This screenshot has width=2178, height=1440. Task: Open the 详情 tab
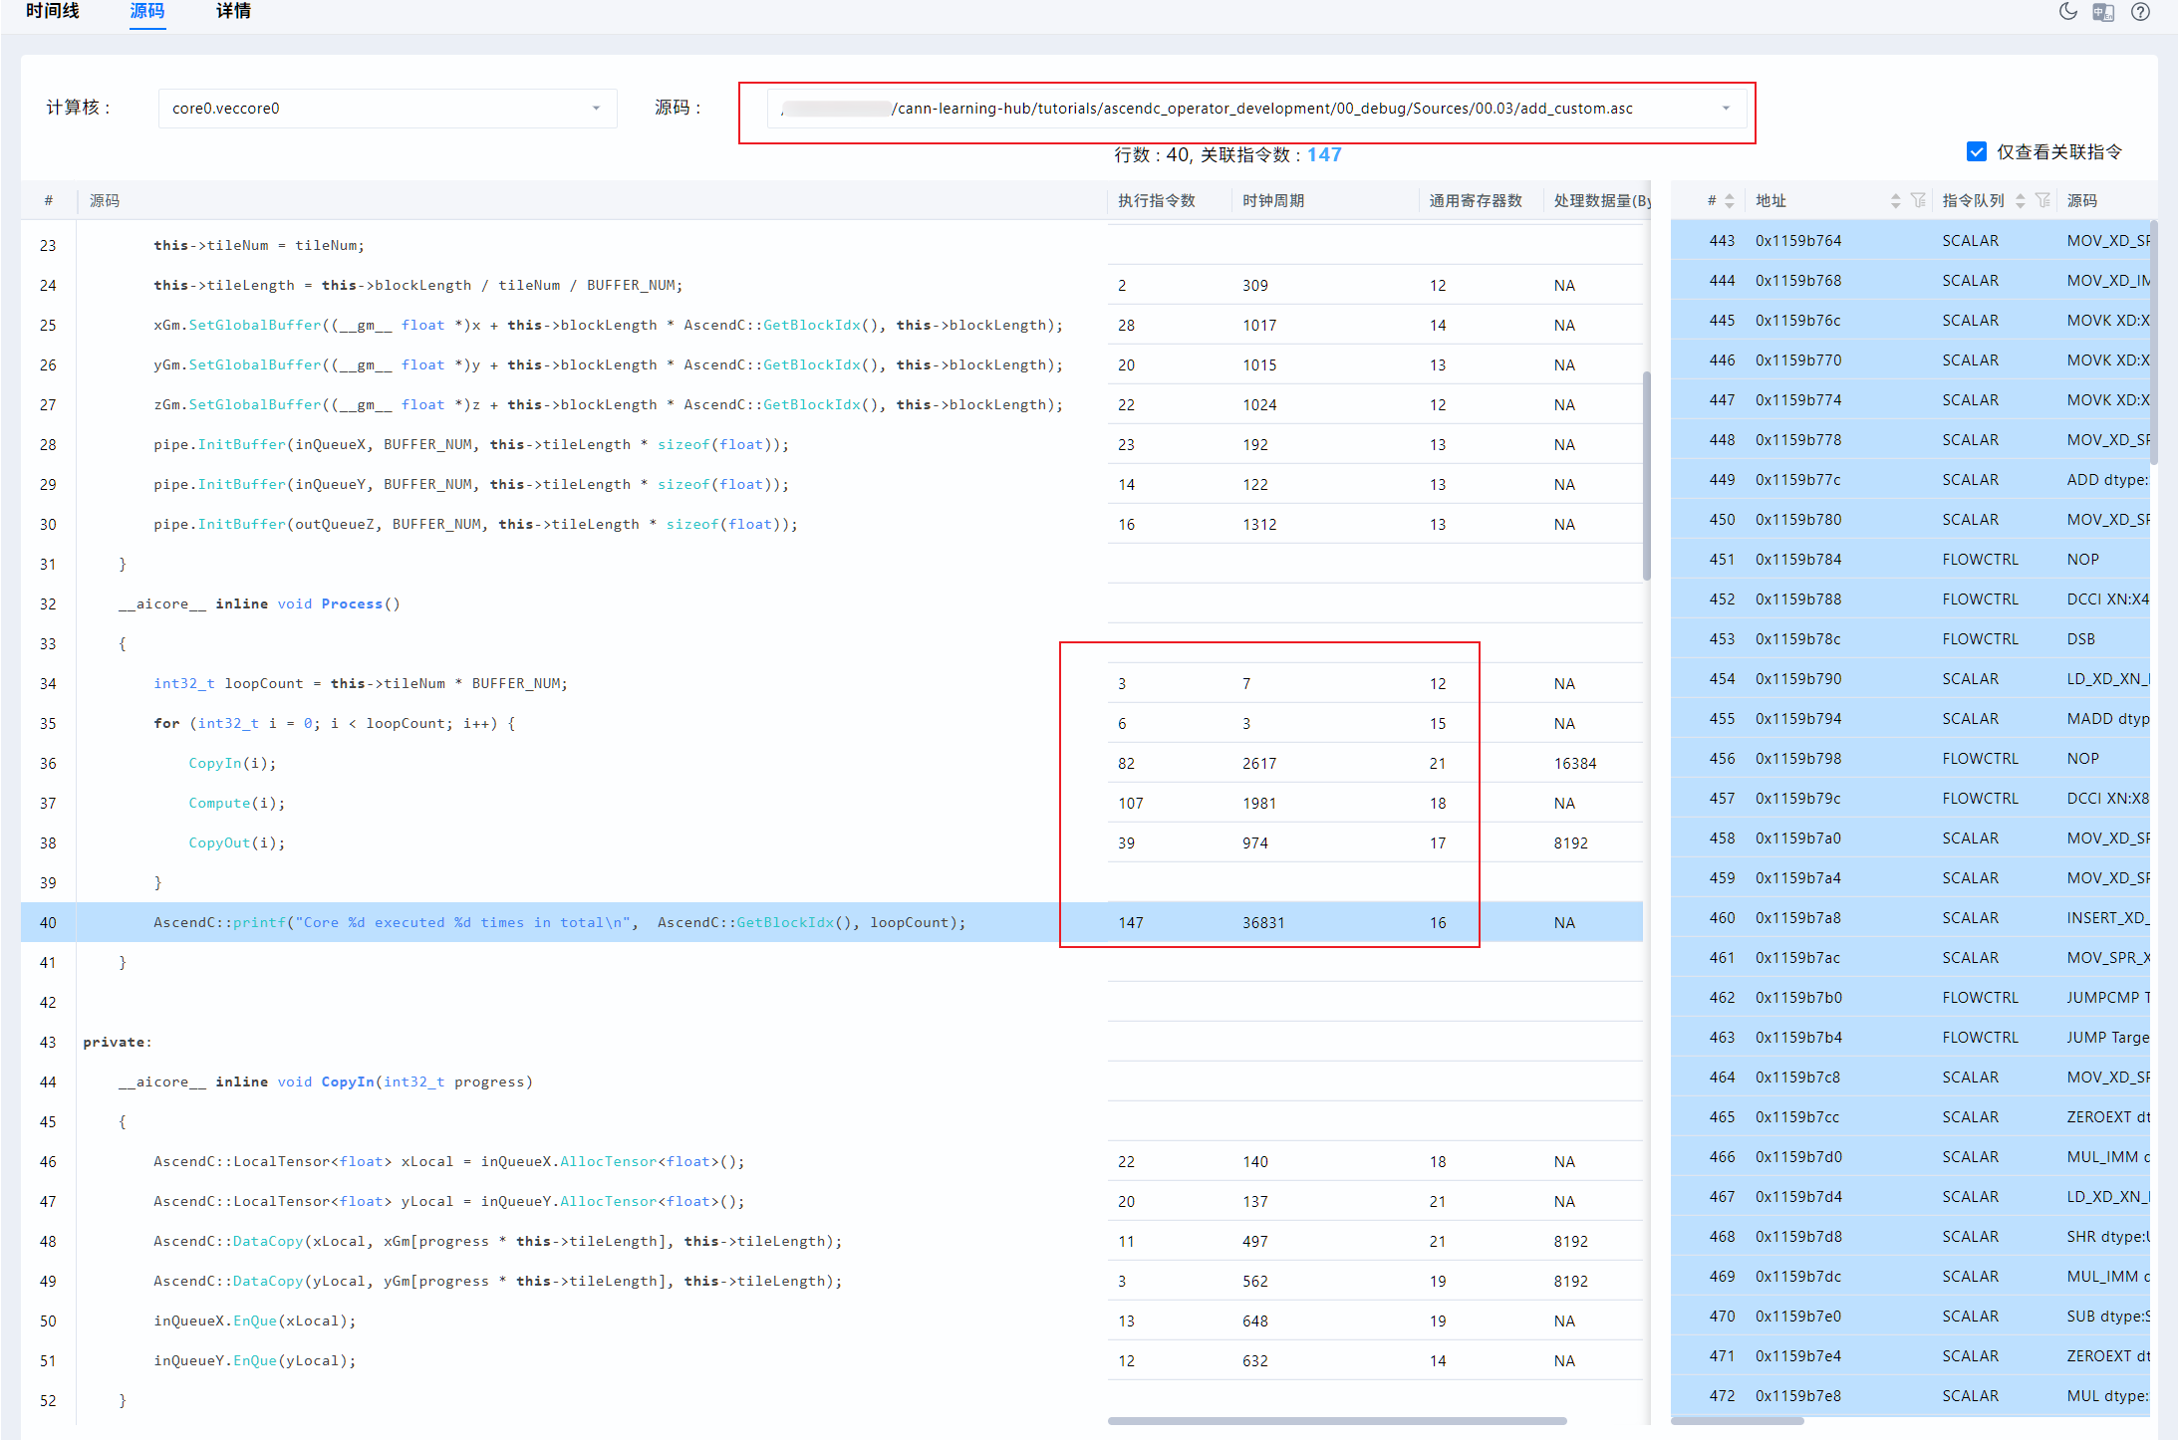[233, 12]
